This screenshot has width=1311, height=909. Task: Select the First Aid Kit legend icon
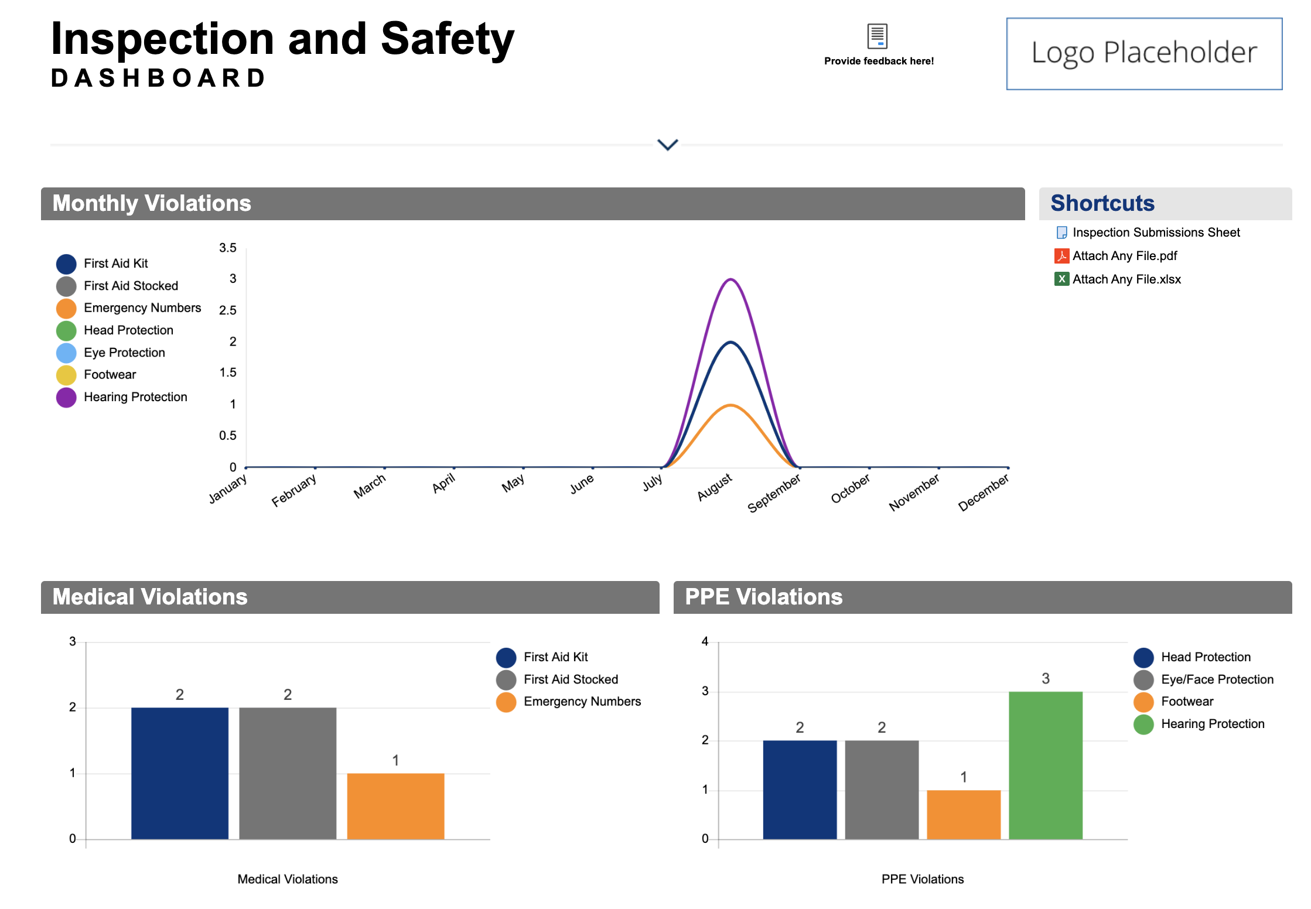coord(66,264)
